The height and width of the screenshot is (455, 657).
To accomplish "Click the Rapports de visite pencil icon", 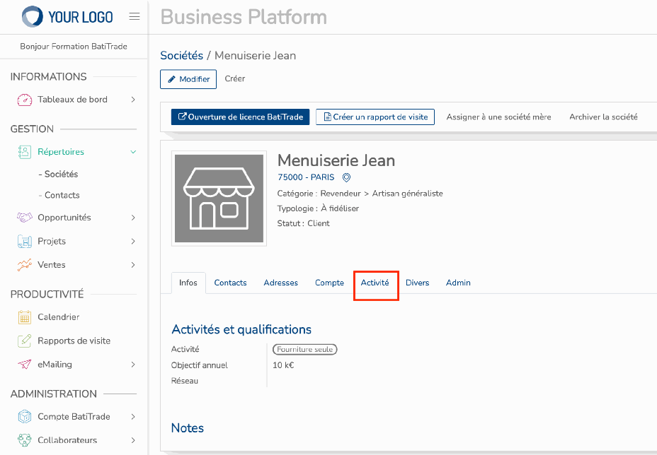I will tap(25, 341).
